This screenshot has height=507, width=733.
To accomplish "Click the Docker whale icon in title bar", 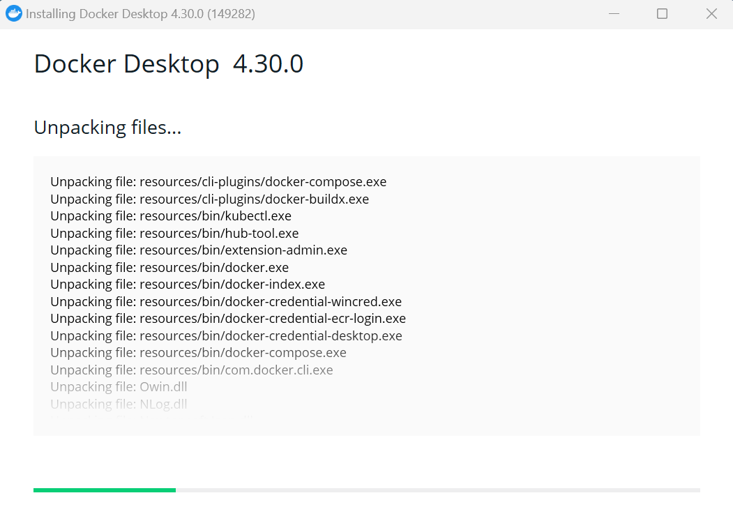I will [x=13, y=13].
